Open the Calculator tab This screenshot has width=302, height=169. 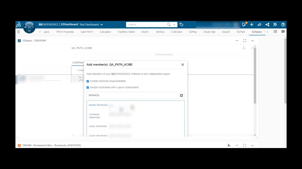(105, 32)
